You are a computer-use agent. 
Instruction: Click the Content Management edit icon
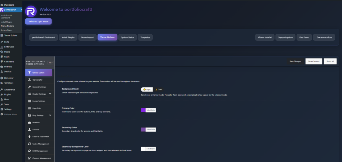pyautogui.click(x=29, y=158)
